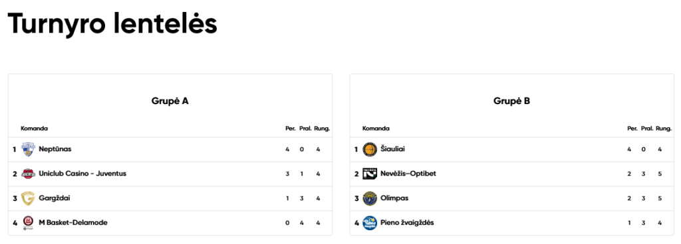This screenshot has width=681, height=244.
Task: Open the Šiauliai team page
Action: 392,149
